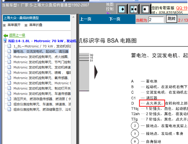
Task: Click the C1 — 调压器 legend entry
Action: click(x=144, y=98)
